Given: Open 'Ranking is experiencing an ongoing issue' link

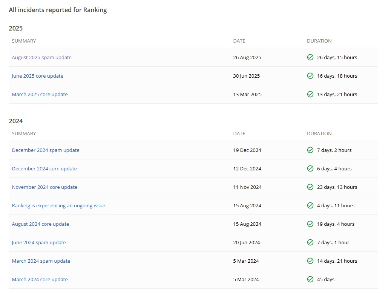Looking at the screenshot, I should click(59, 206).
